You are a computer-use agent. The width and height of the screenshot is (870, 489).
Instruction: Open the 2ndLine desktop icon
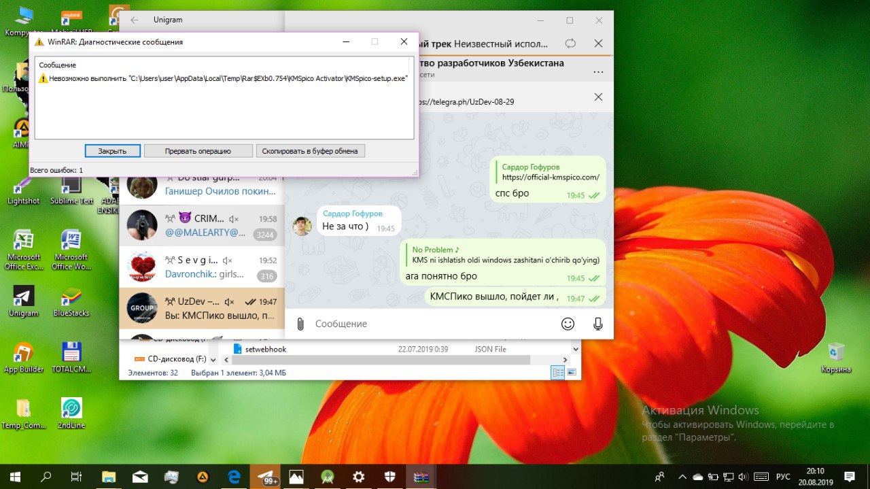tap(71, 414)
